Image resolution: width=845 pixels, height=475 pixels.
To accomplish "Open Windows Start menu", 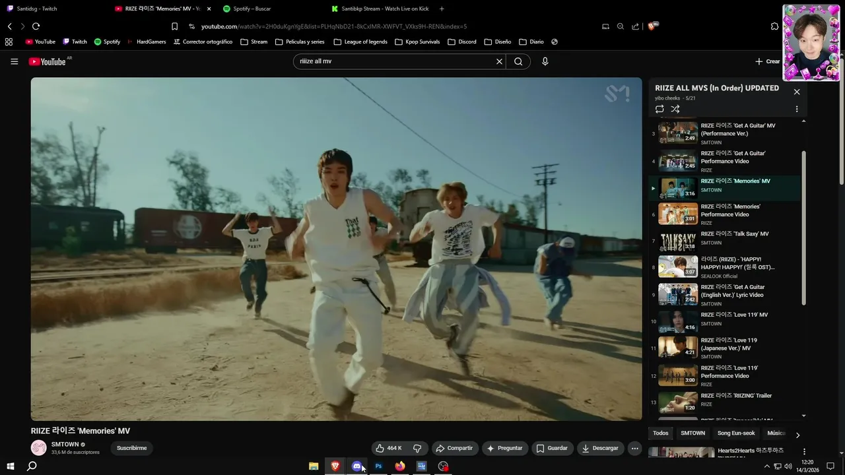I will (x=11, y=466).
